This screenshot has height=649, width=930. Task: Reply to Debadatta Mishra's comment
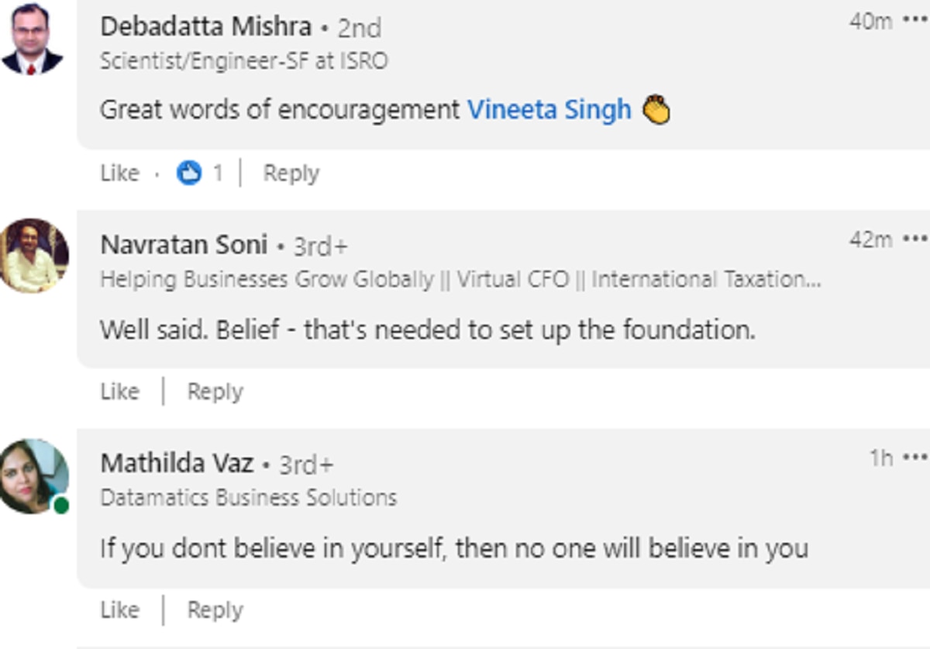[x=291, y=173]
